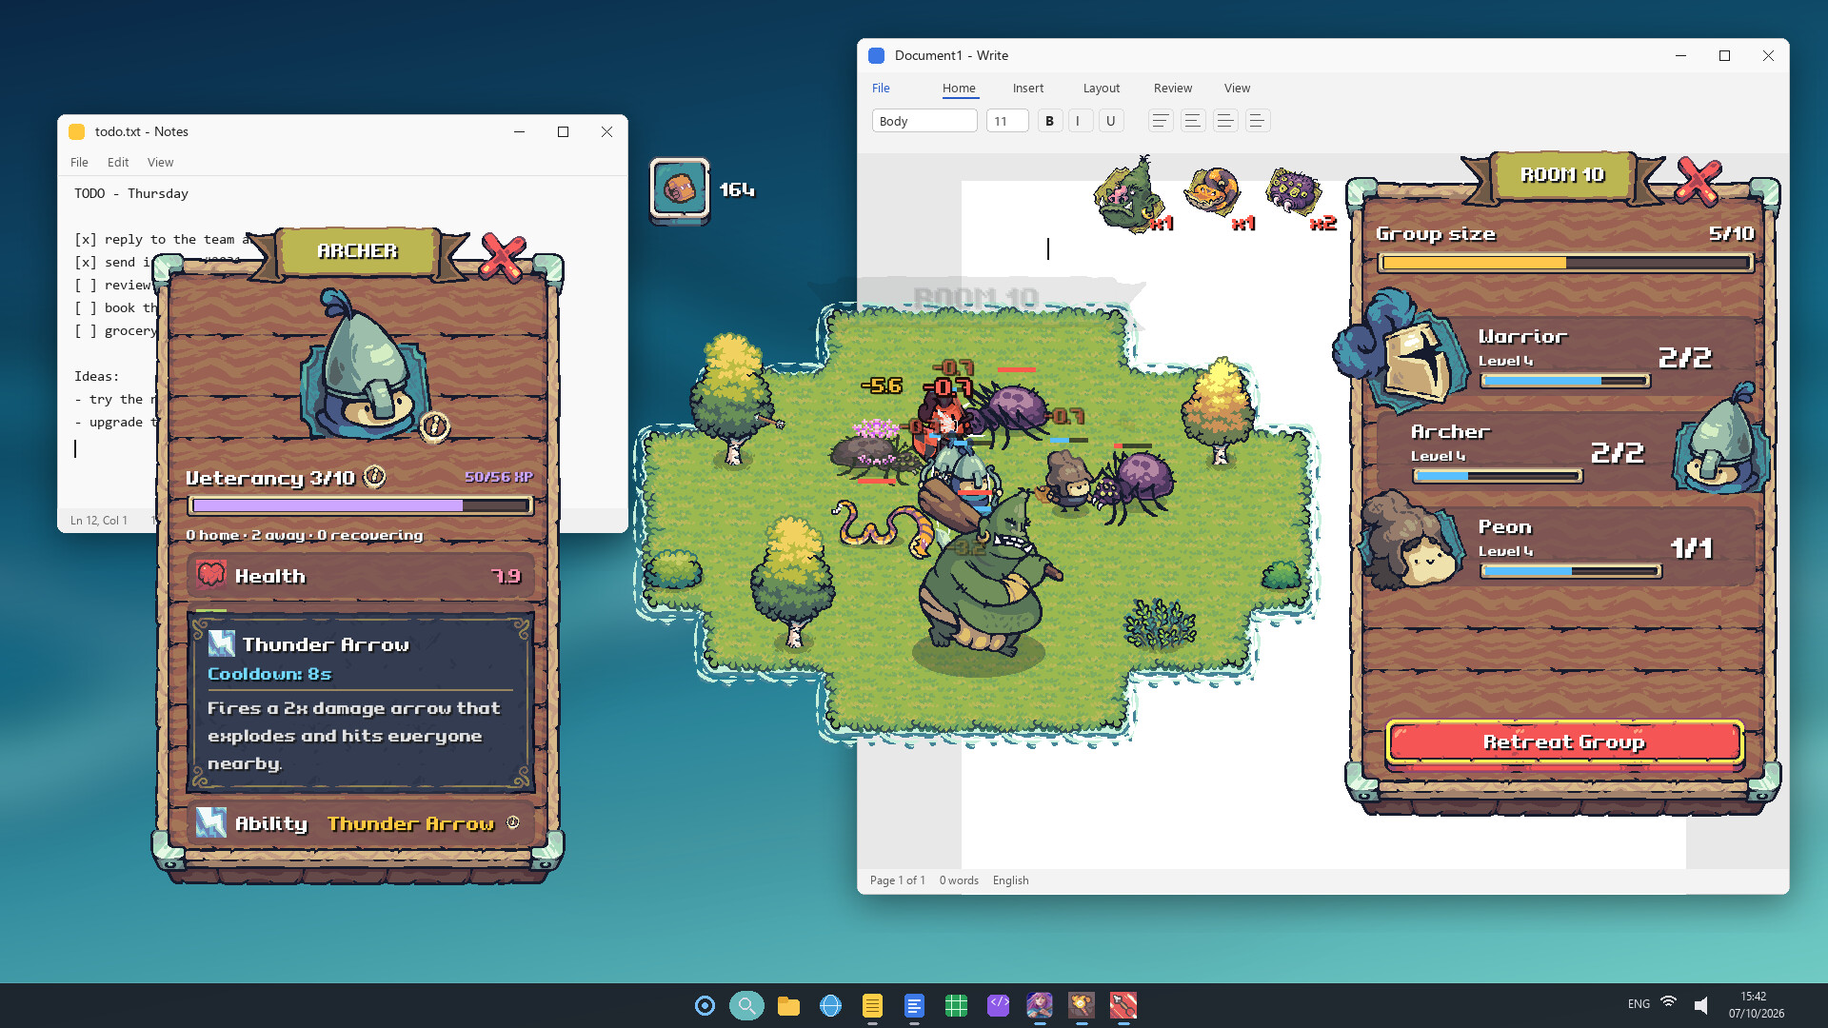The image size is (1828, 1028).
Task: Switch to the Insert tab in Write
Action: pos(1028,88)
